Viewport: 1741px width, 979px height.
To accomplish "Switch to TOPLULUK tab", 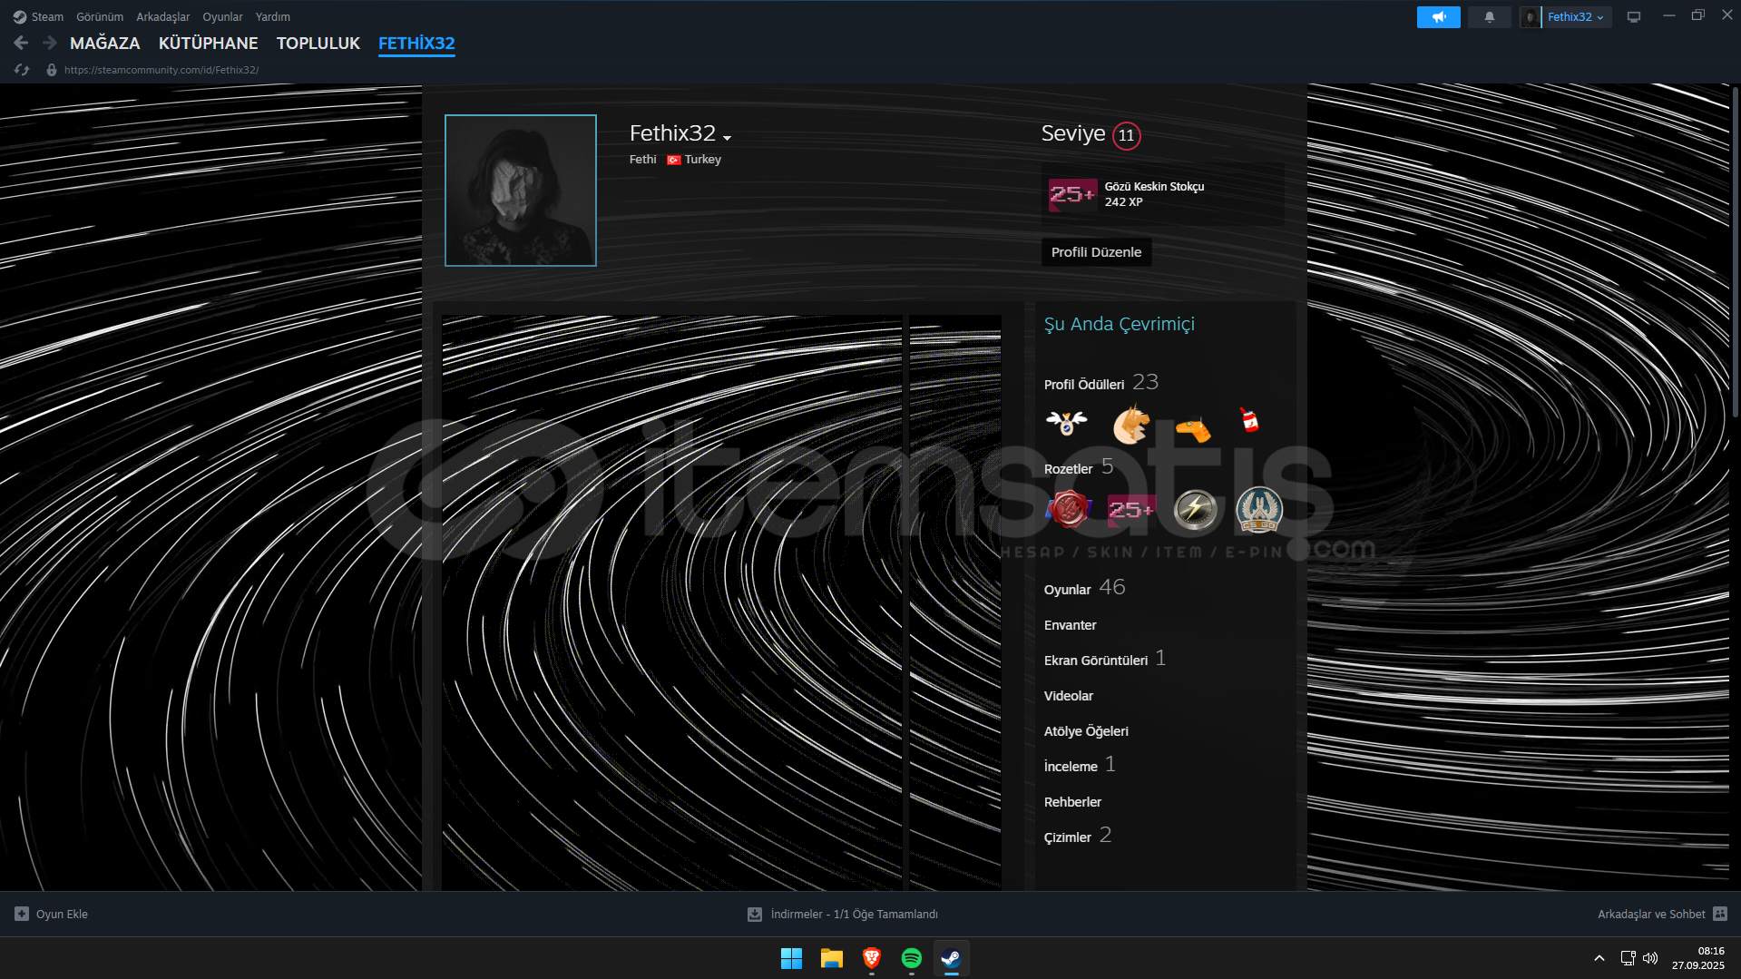I will tap(318, 43).
